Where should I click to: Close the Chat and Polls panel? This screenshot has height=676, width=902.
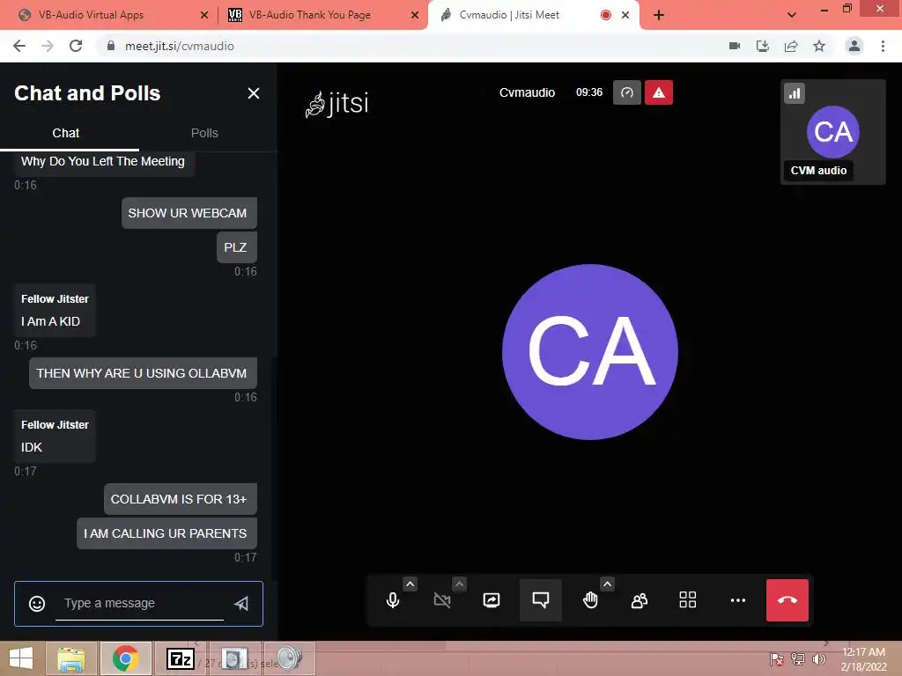point(254,93)
